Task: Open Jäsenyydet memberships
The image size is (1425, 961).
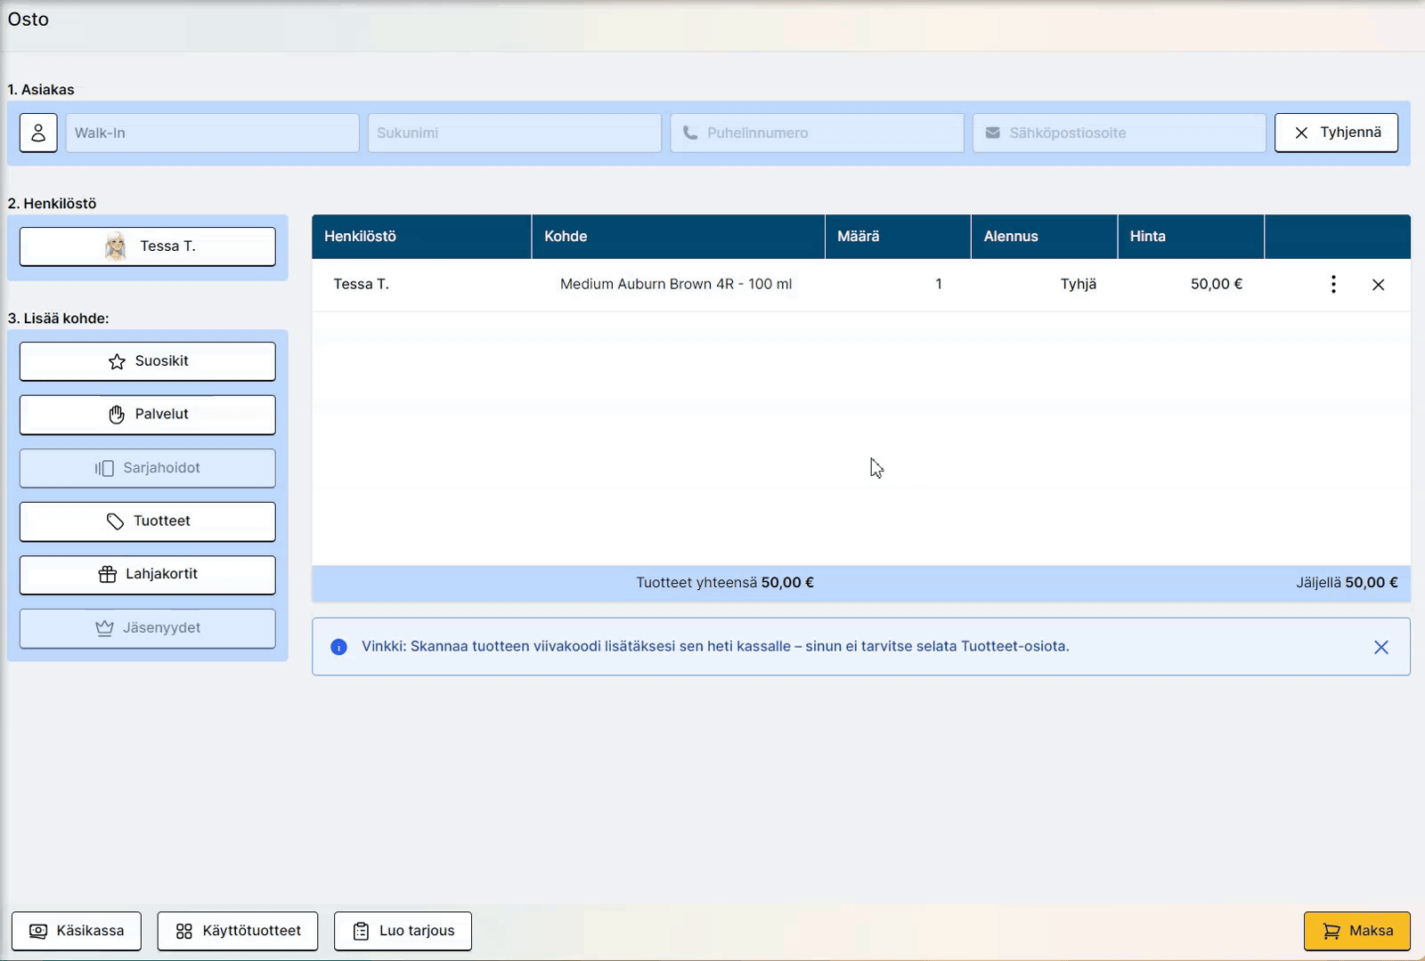Action: click(x=148, y=628)
